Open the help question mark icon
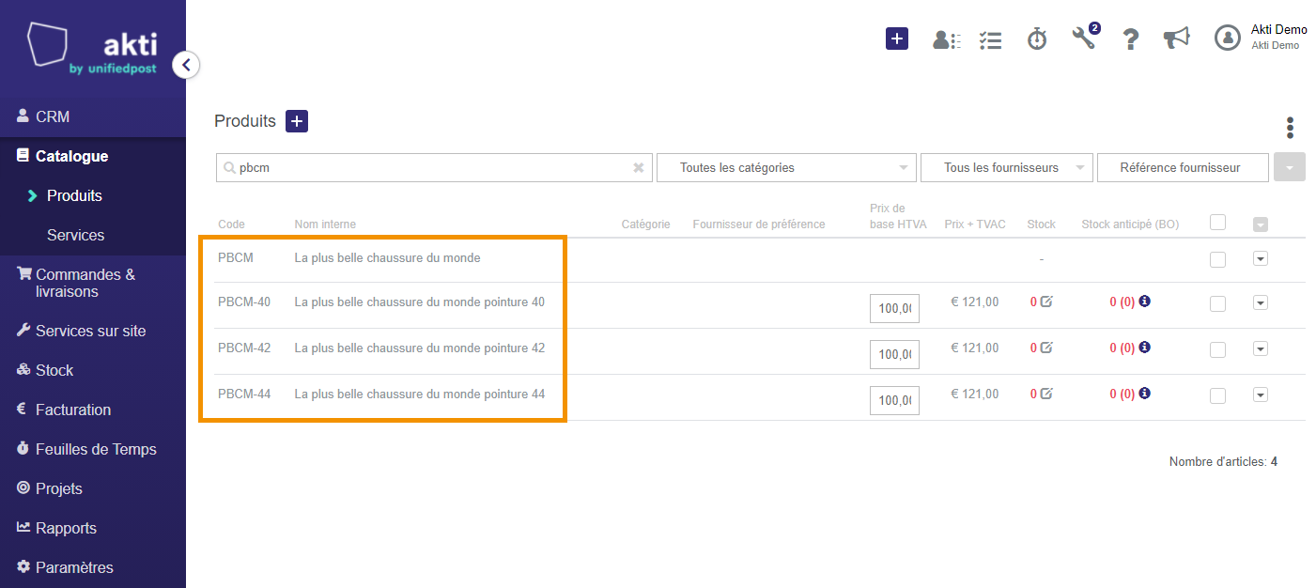This screenshot has height=588, width=1316. pyautogui.click(x=1131, y=39)
